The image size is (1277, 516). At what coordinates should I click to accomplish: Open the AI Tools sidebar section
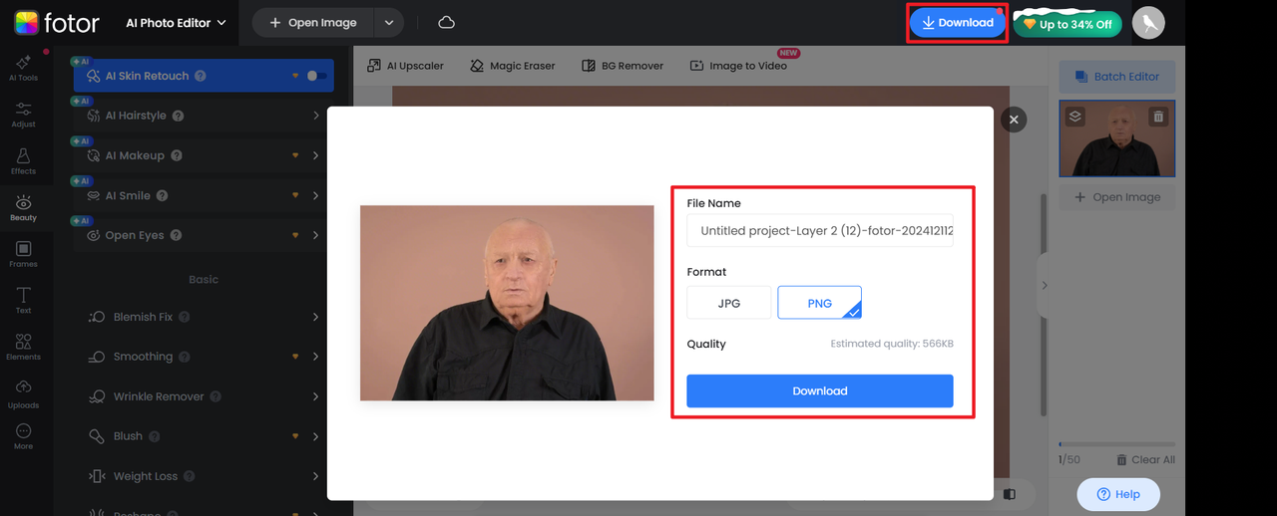coord(23,66)
